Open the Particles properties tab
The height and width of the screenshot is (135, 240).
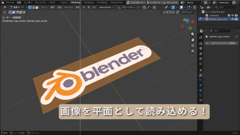pyautogui.click(x=201, y=80)
